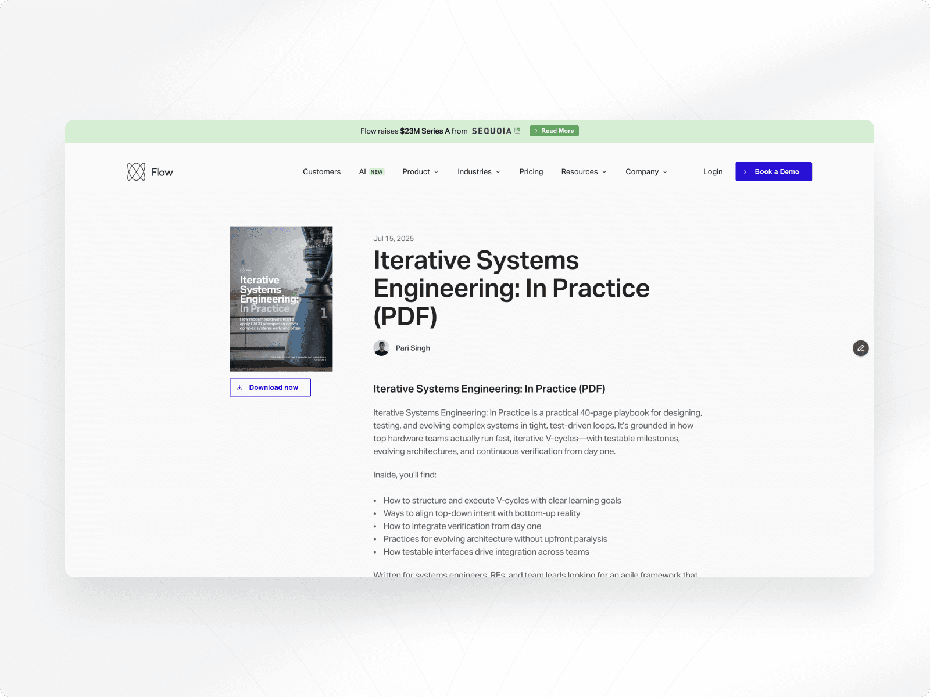
Task: Expand the Resources navigation dropdown
Action: click(584, 171)
